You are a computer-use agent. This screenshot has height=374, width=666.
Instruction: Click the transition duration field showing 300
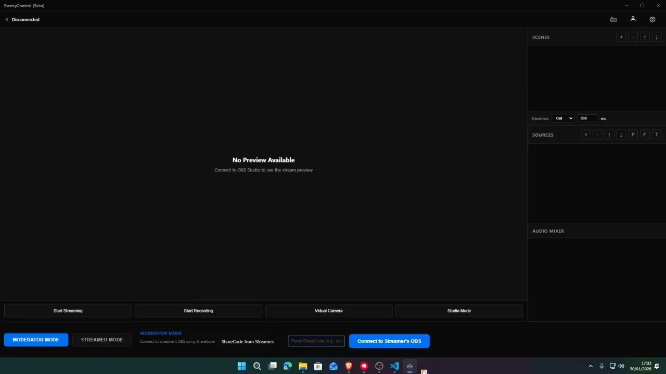click(x=587, y=118)
